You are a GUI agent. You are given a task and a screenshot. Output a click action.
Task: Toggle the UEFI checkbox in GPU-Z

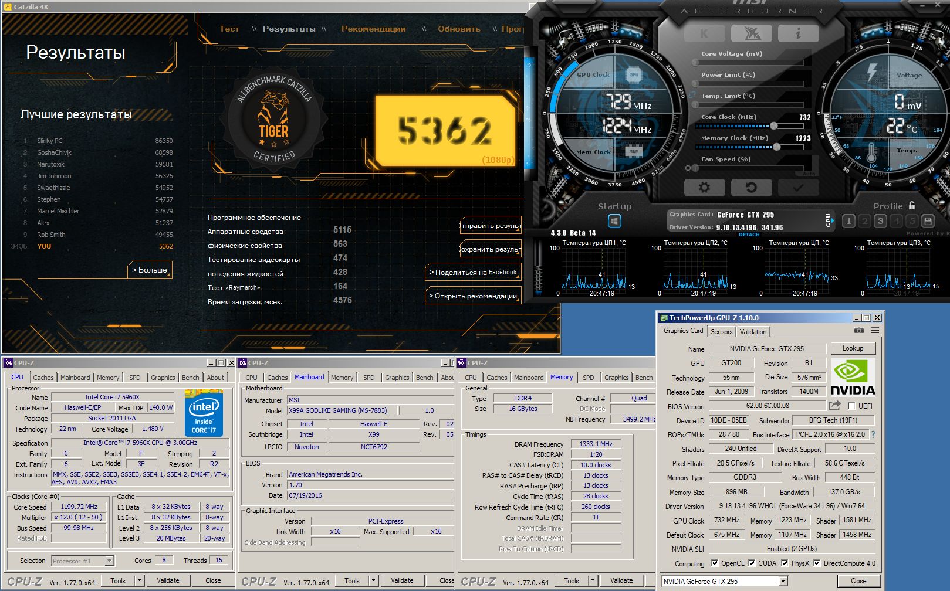[x=852, y=406]
